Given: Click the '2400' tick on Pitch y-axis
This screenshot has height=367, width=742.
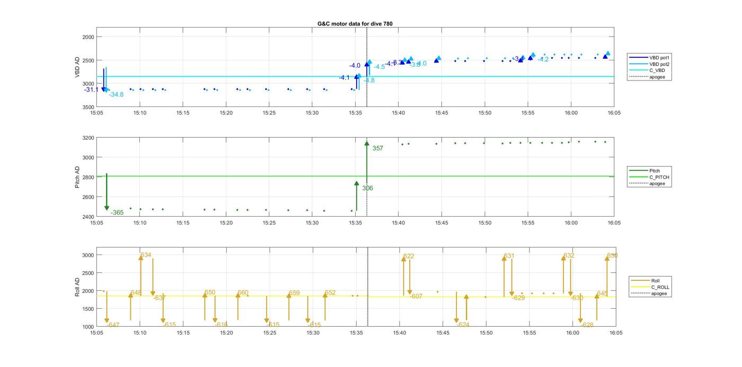Looking at the screenshot, I should 89,217.
